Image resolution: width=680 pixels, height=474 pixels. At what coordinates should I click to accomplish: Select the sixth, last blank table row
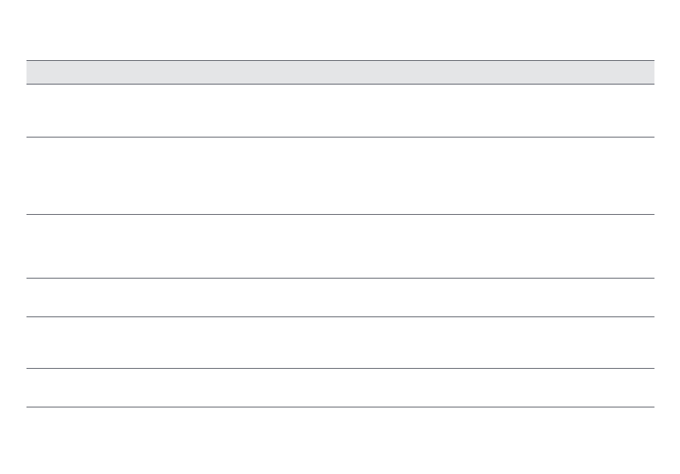340,387
